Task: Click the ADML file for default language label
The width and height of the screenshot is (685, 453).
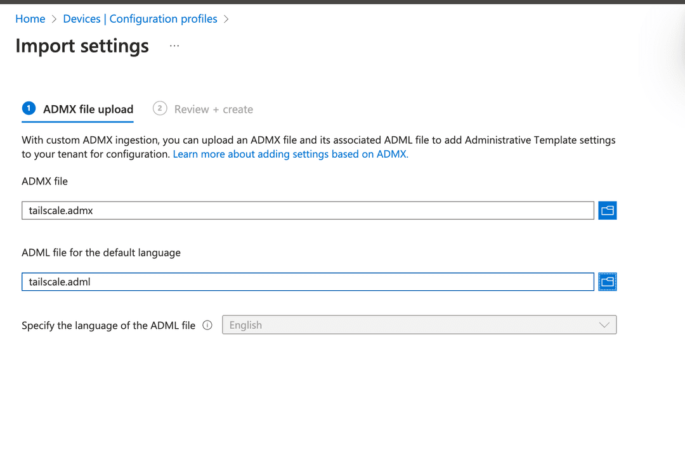Action: click(101, 252)
